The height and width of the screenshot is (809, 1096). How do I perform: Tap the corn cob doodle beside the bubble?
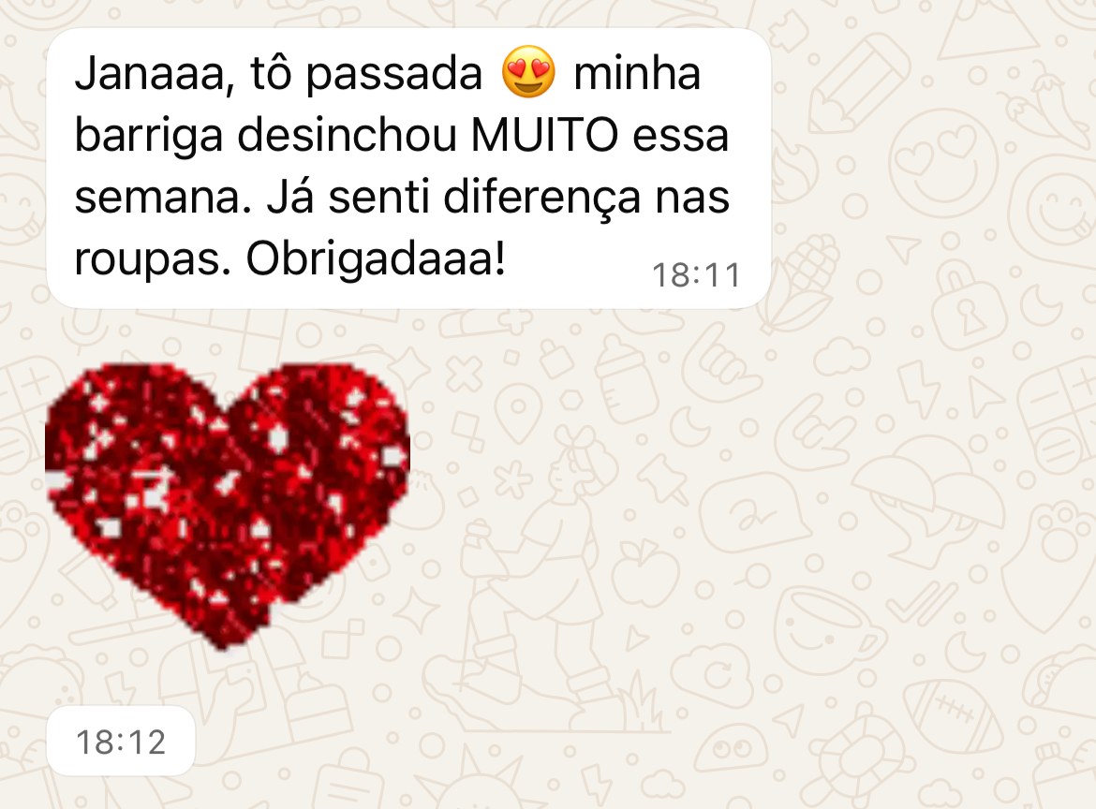point(800,285)
